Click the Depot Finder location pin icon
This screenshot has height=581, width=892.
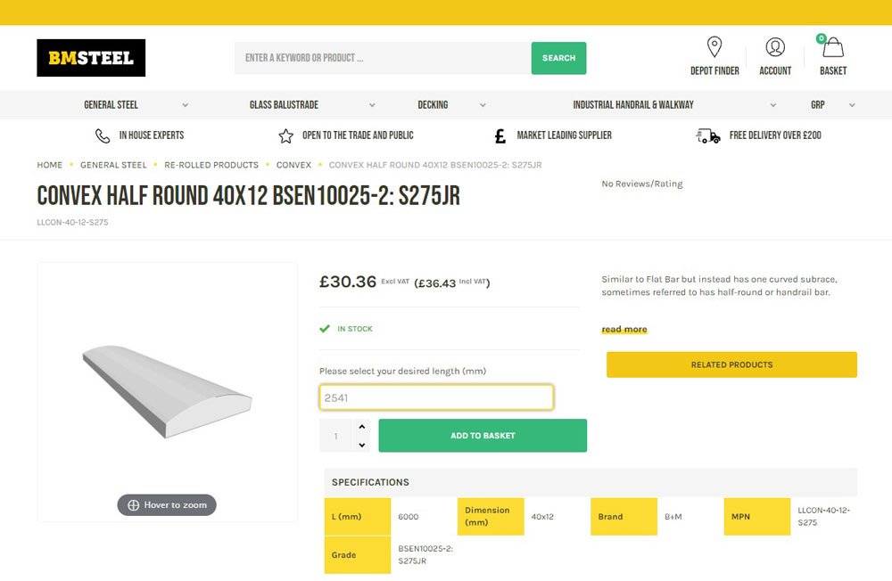click(x=714, y=47)
